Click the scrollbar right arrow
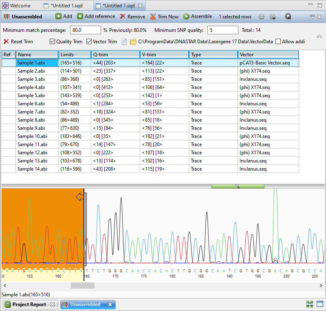Viewport: 326px width, 311px height. click(x=321, y=285)
